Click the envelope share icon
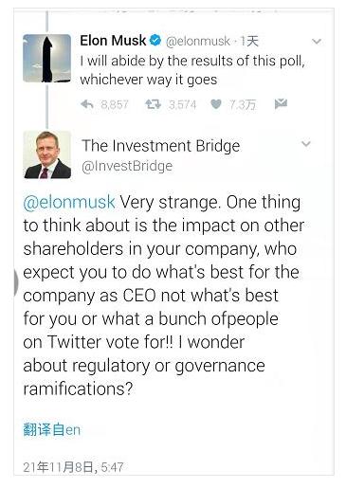The image size is (346, 488). (x=281, y=103)
